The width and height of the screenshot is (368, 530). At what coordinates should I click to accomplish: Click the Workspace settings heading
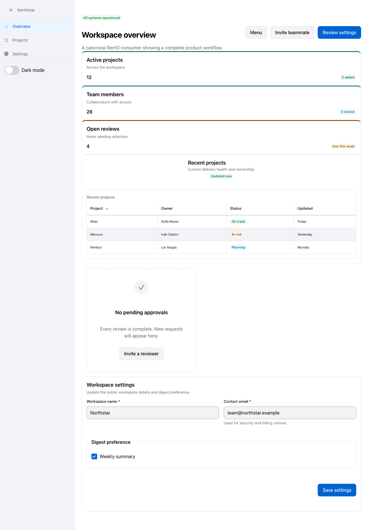click(110, 385)
